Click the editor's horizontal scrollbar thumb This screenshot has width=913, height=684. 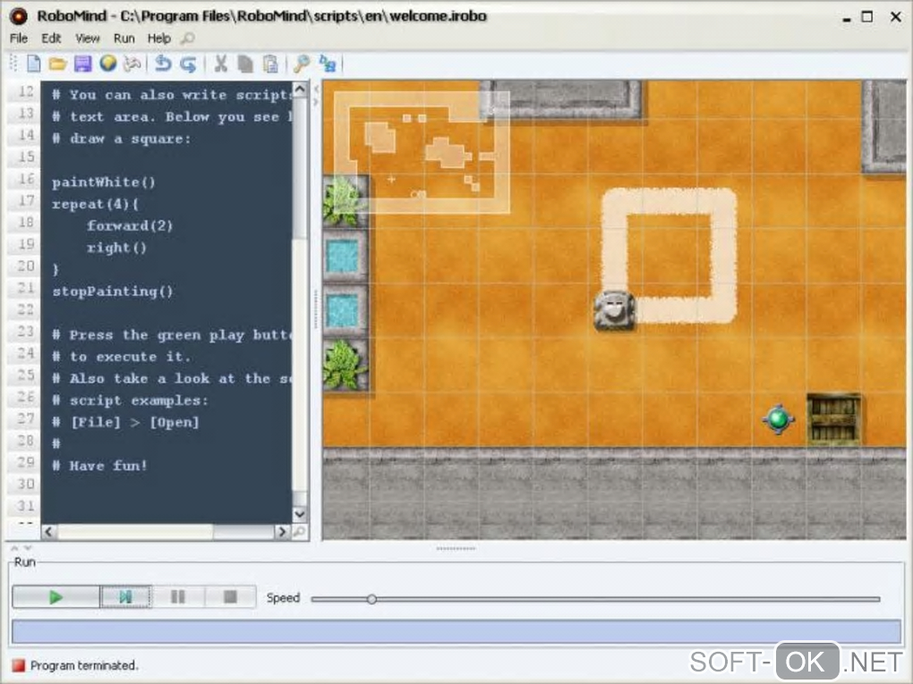coord(135,531)
